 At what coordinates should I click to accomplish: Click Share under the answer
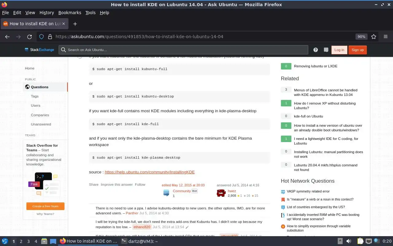coord(94,184)
